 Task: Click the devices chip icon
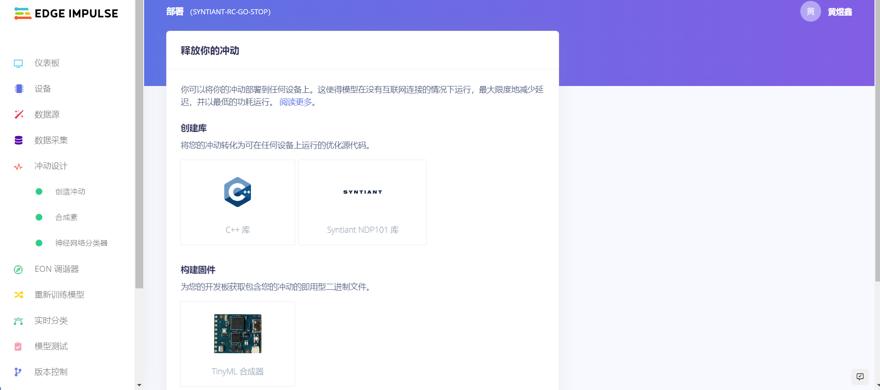18,89
